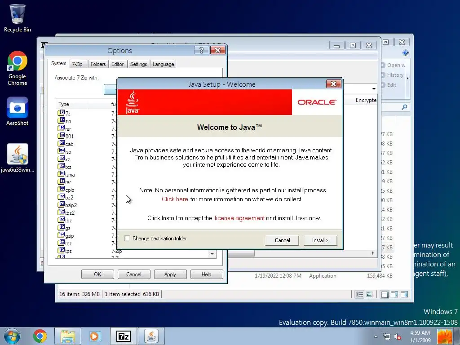Select the rar file type icon

pyautogui.click(x=61, y=128)
